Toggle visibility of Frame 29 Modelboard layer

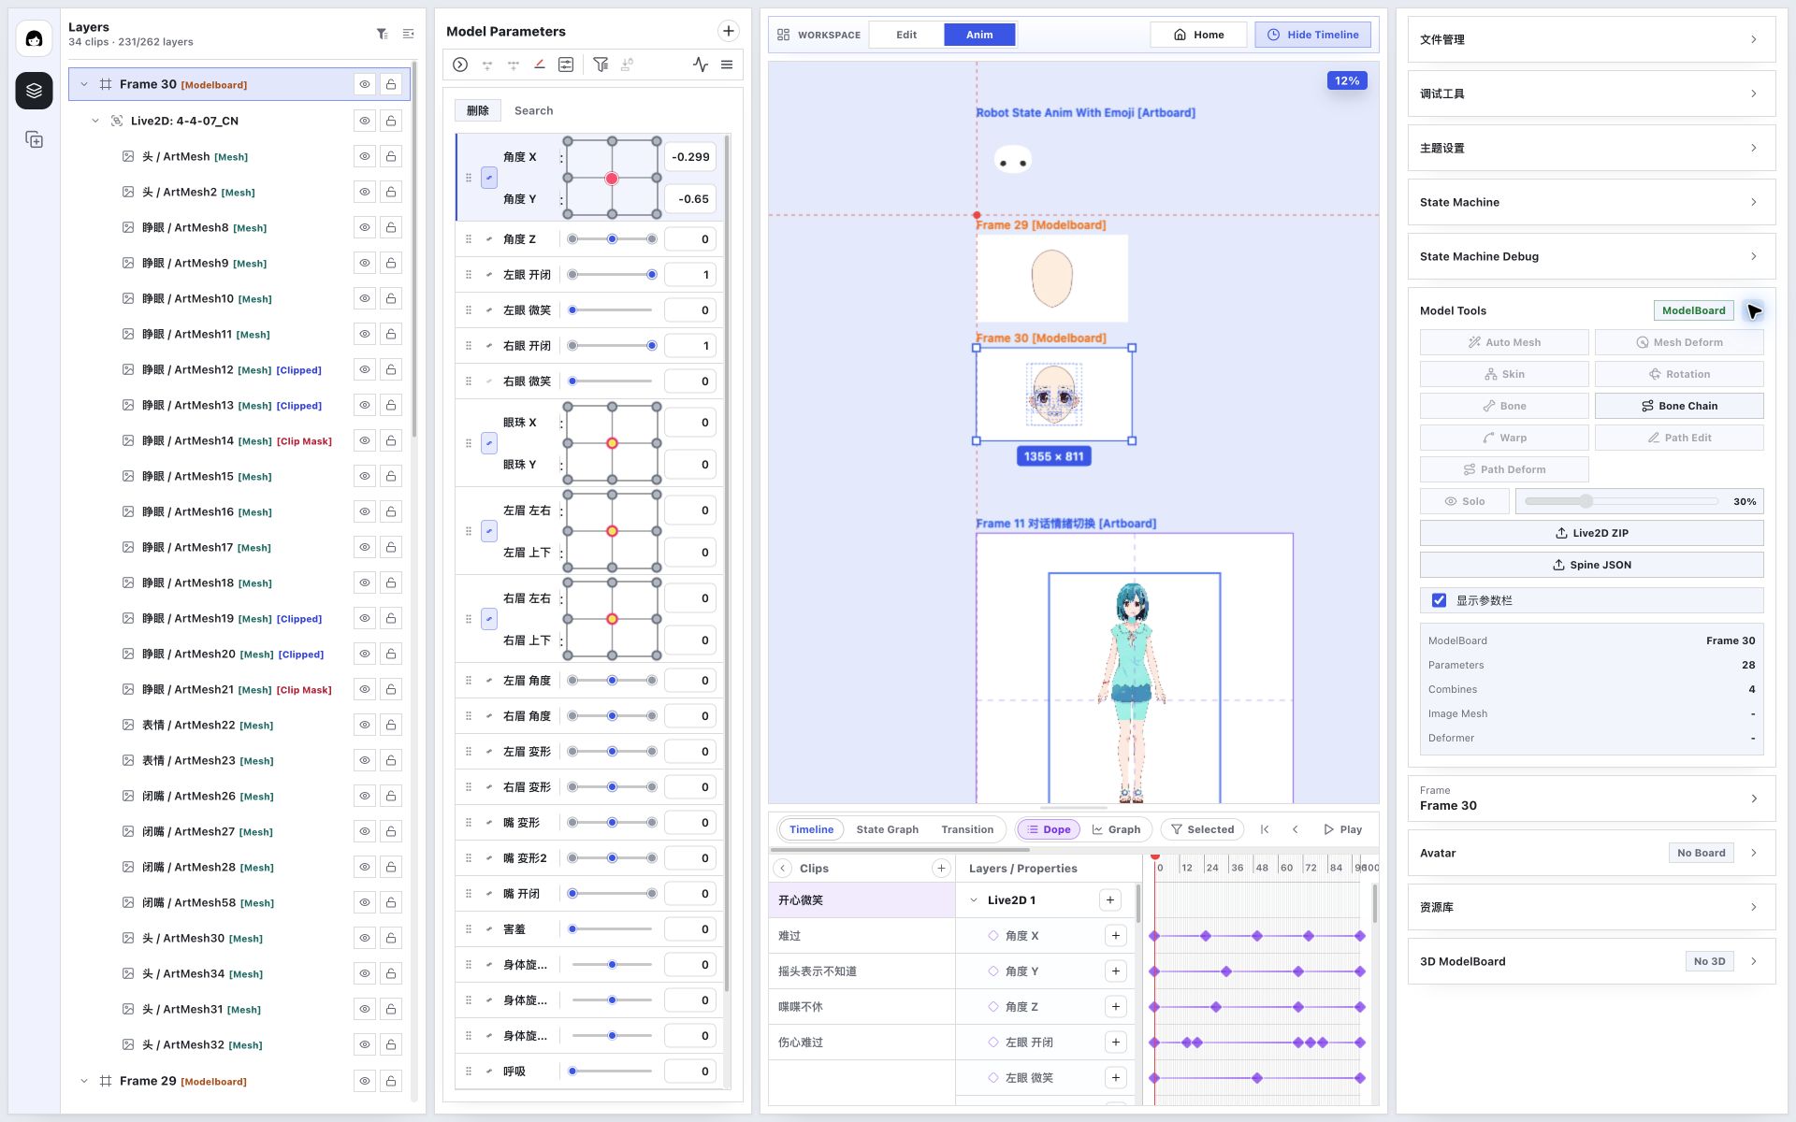[x=365, y=1081]
